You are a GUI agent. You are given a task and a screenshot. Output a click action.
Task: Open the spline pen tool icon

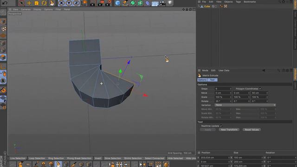click(125, 3)
